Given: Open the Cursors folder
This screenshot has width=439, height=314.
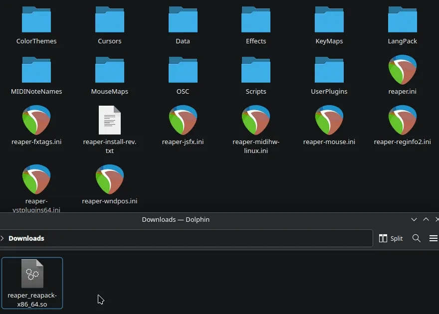Looking at the screenshot, I should [109, 19].
